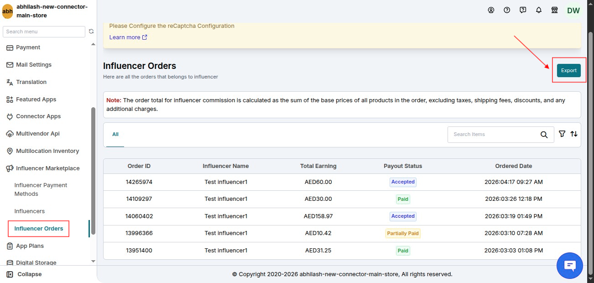The height and width of the screenshot is (283, 594).
Task: Click Paid badge for order 14109297
Action: click(x=403, y=199)
